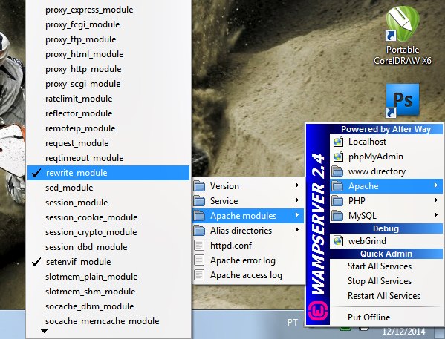Enable sed_module
This screenshot has width=445, height=339.
click(x=108, y=188)
